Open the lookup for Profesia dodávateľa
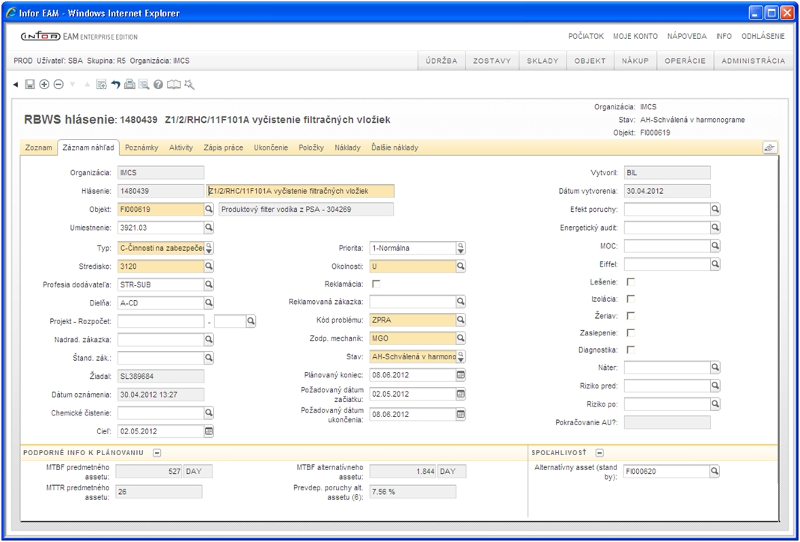This screenshot has width=800, height=542. pyautogui.click(x=209, y=284)
